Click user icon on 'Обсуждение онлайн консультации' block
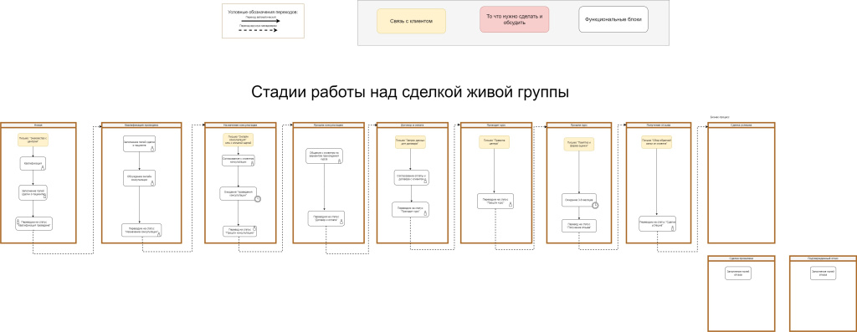The image size is (857, 332). (152, 183)
